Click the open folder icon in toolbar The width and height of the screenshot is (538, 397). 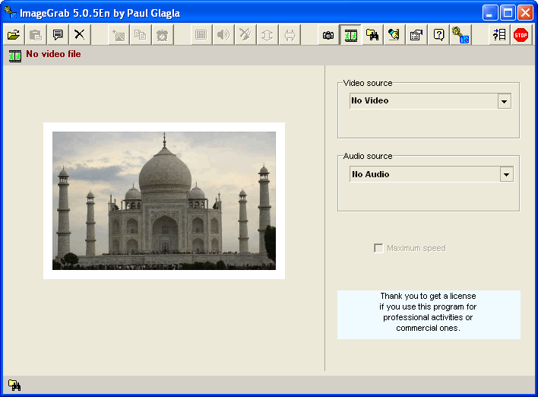pos(13,35)
